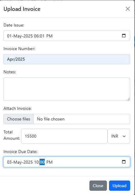The image size is (135, 195).
Task: Click the Choose files button
Action: (x=18, y=119)
